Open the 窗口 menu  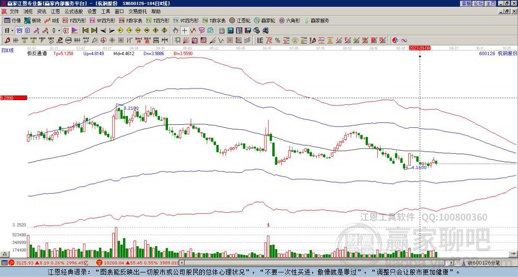pos(119,12)
